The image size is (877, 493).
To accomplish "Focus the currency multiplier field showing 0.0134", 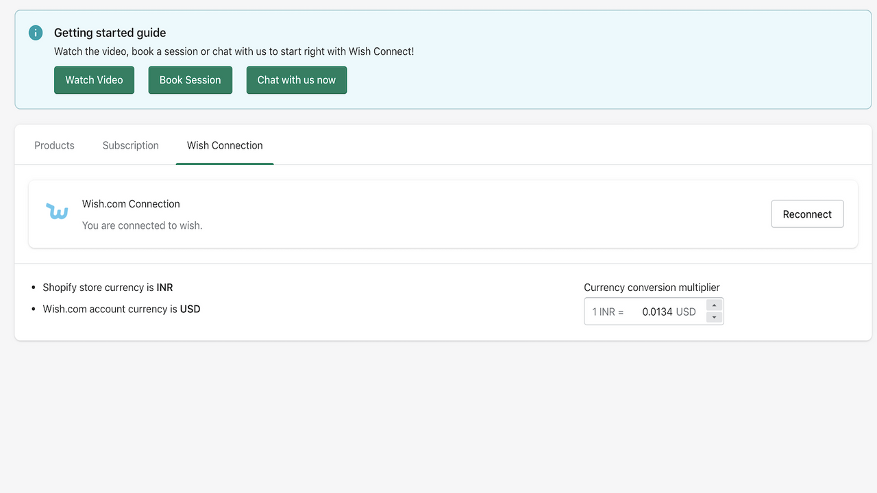I will point(654,312).
